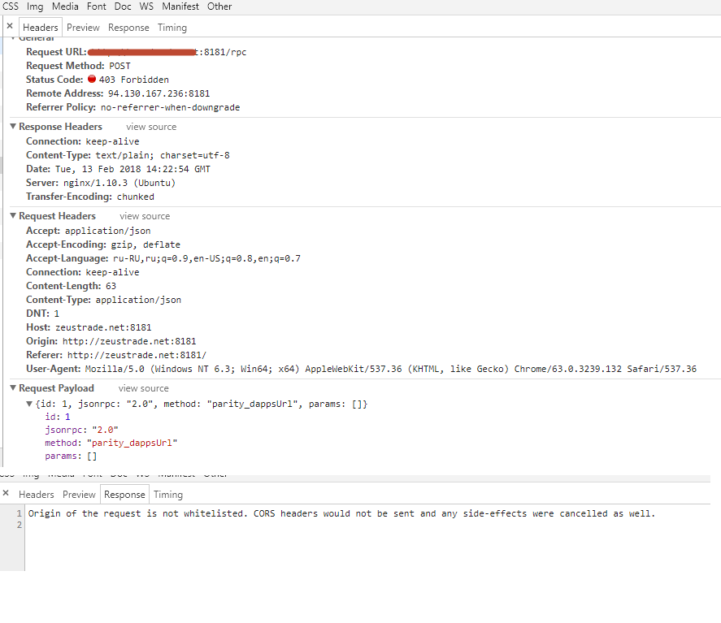Screen dimensions: 721x623
Task: Click line number 2 in response gutter
Action: 20,525
